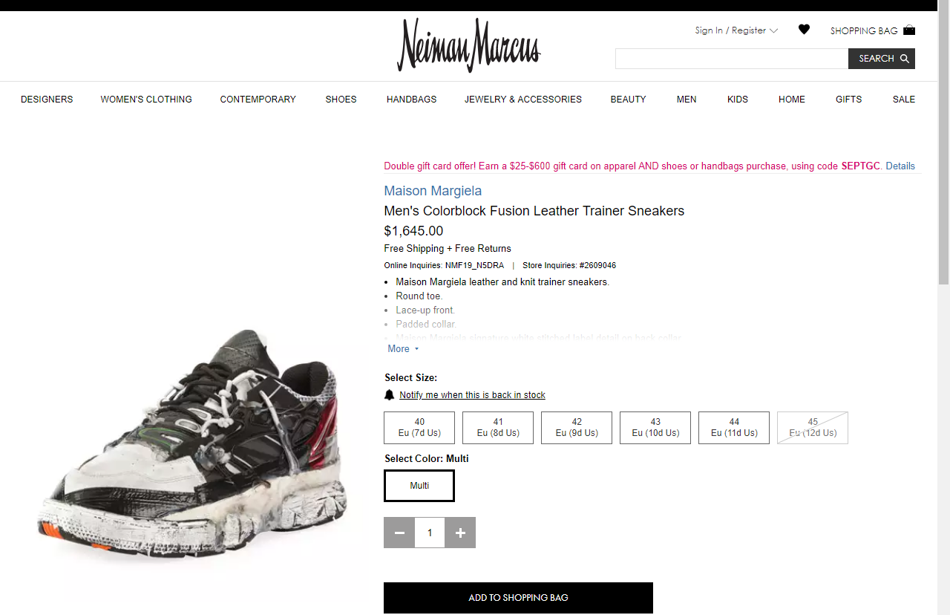This screenshot has width=950, height=615.
Task: Open the Designers menu
Action: 47,100
